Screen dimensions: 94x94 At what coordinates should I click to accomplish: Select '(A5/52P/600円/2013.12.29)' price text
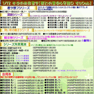click(80, 83)
